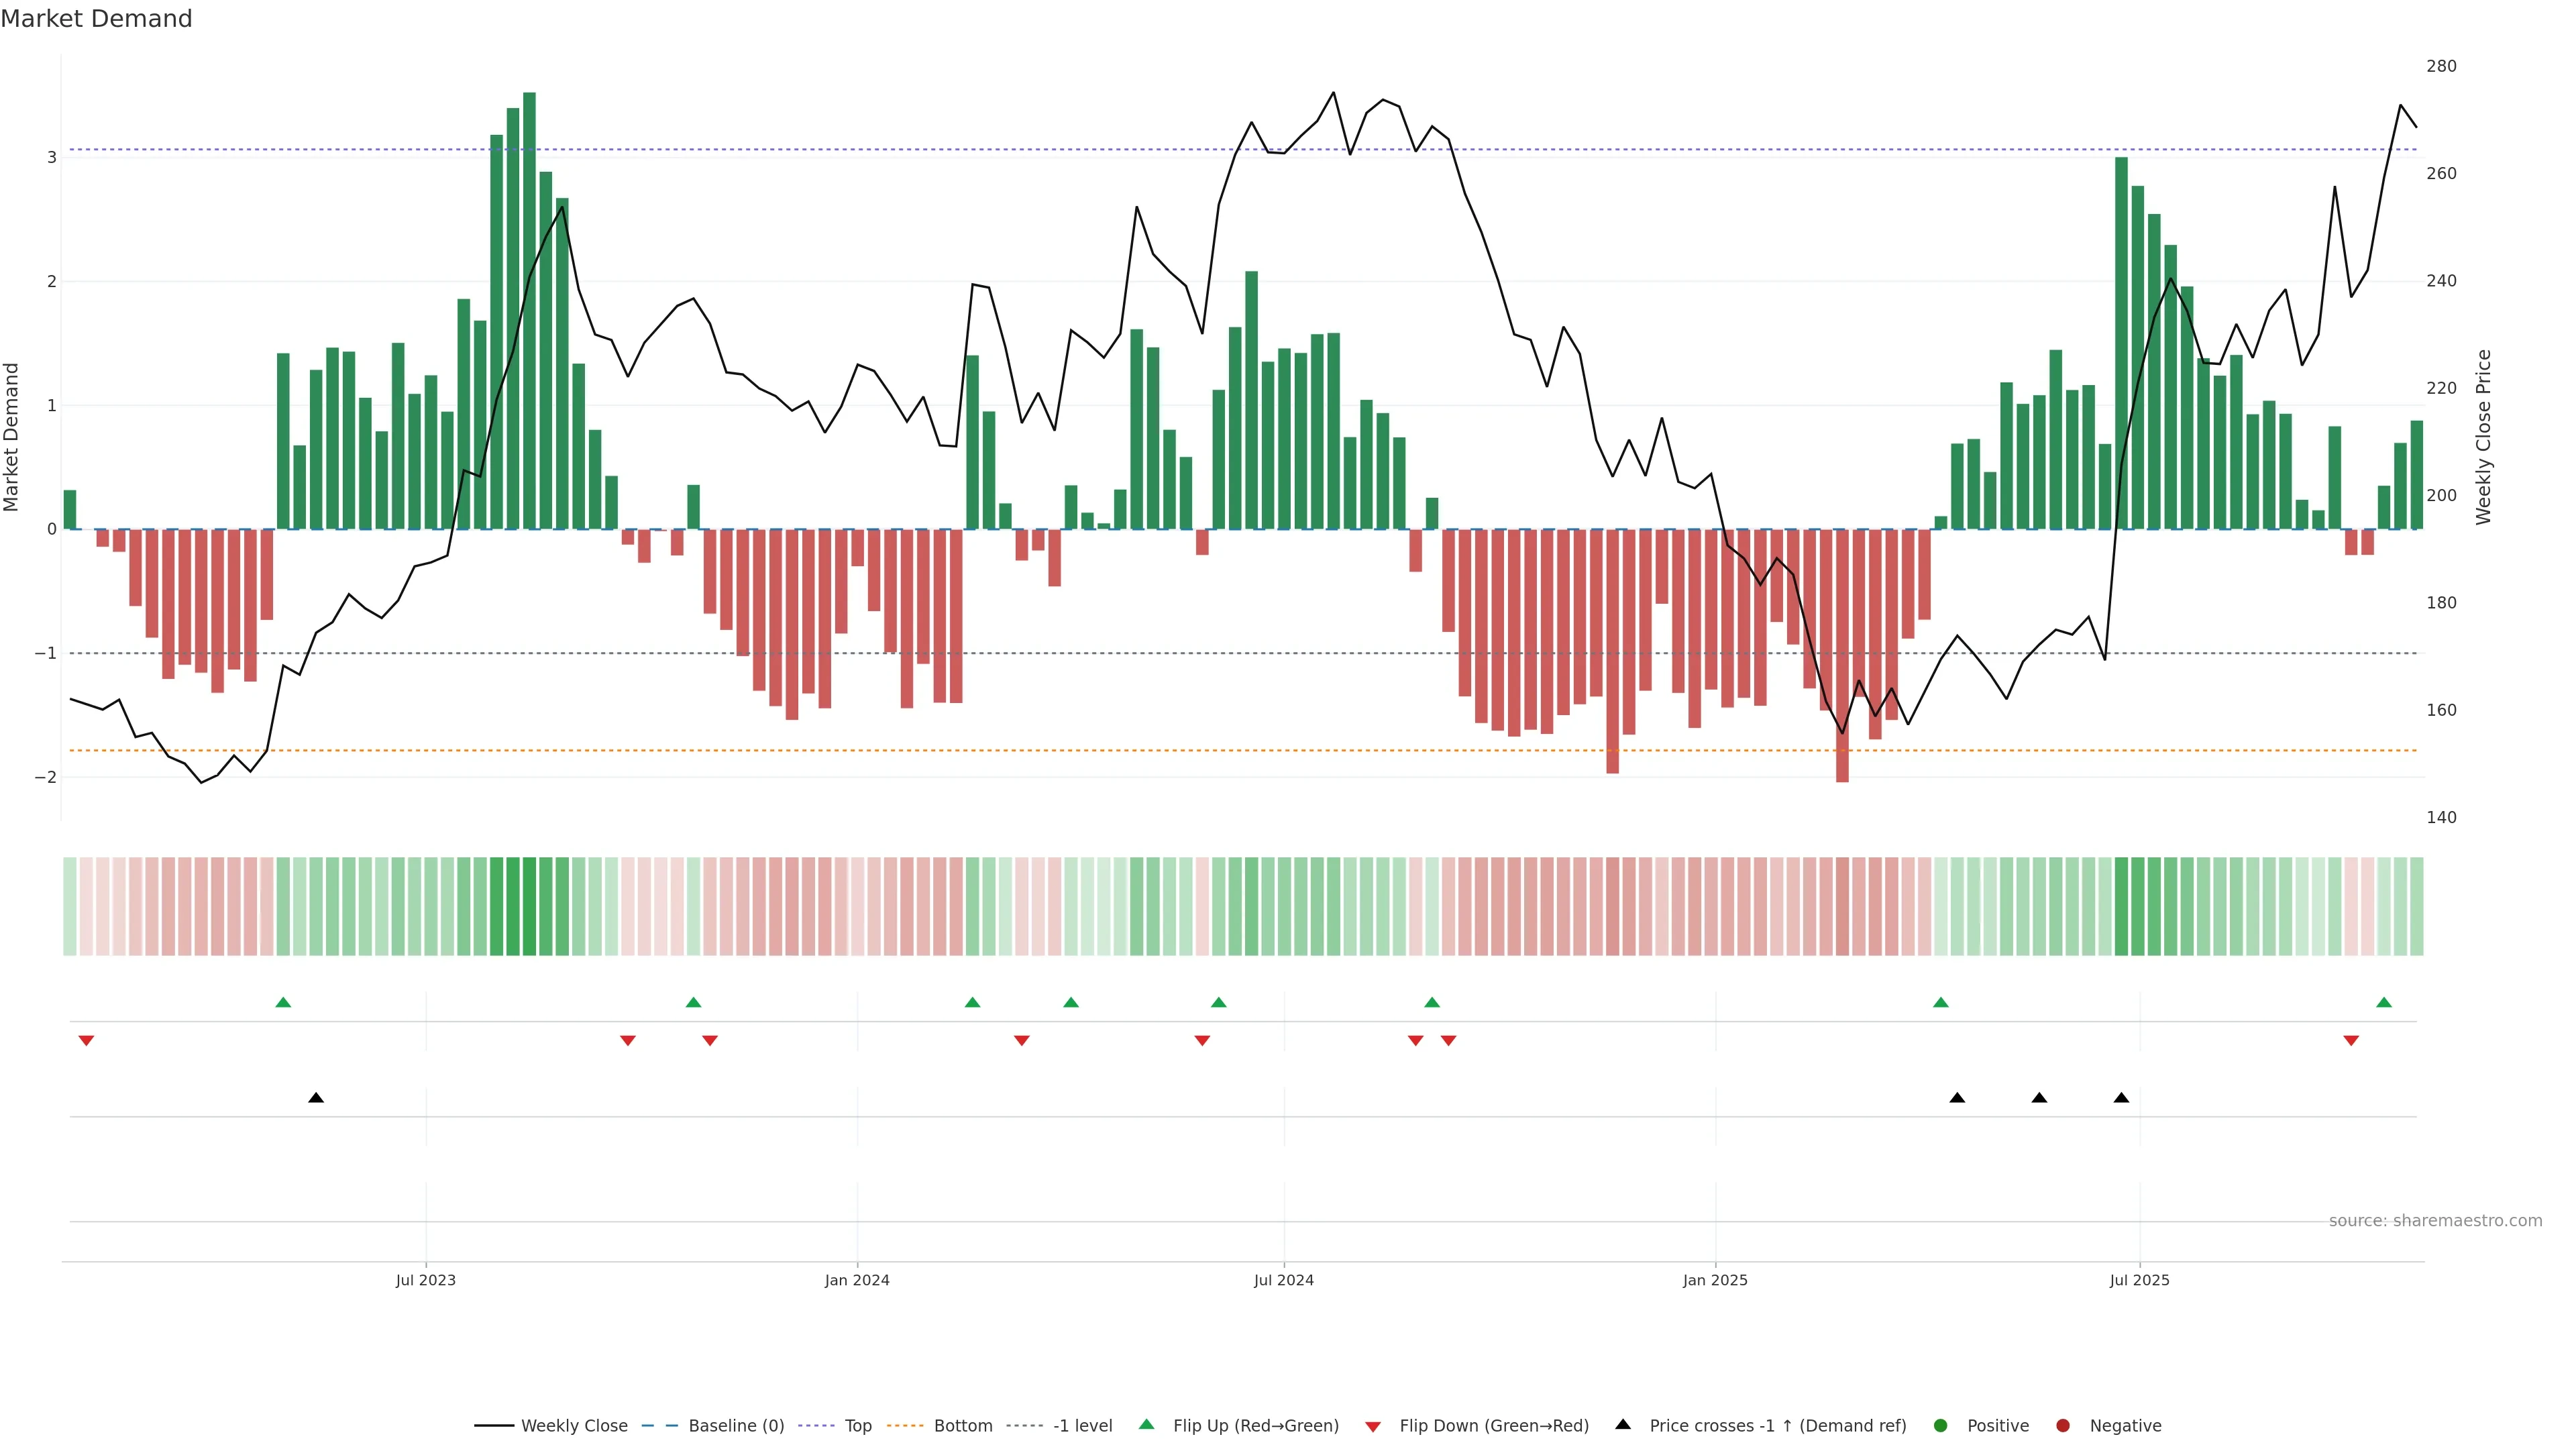Click the Flip Up green triangle legend icon
The image size is (2576, 1449).
pyautogui.click(x=1146, y=1425)
